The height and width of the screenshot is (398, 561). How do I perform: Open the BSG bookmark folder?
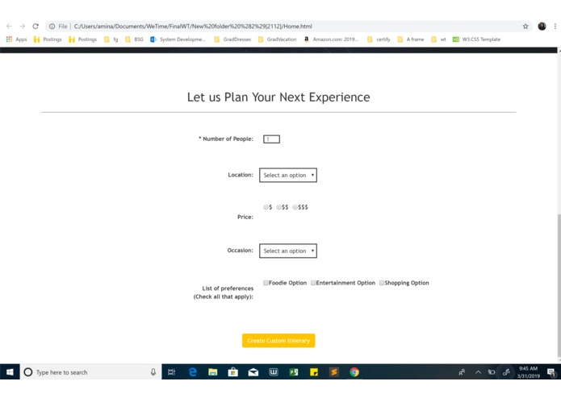click(x=134, y=39)
